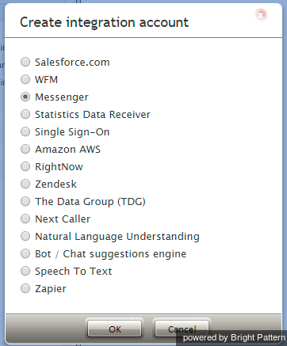
Task: Choose the Zapier radio button
Action: click(25, 288)
